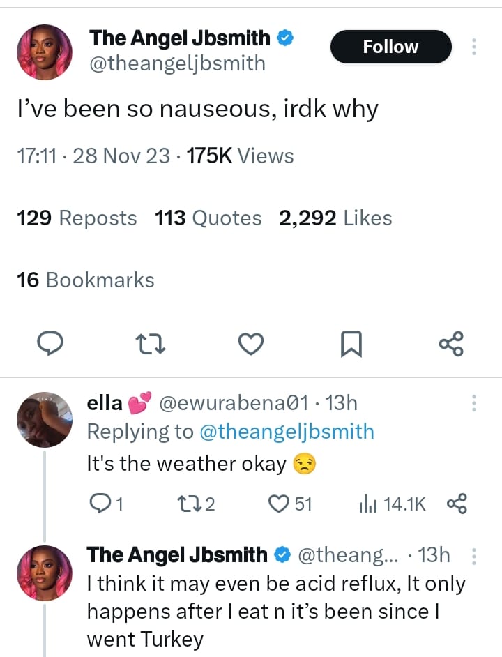This screenshot has width=502, height=657.
Task: Like the main tweet with heart icon
Action: [x=251, y=343]
